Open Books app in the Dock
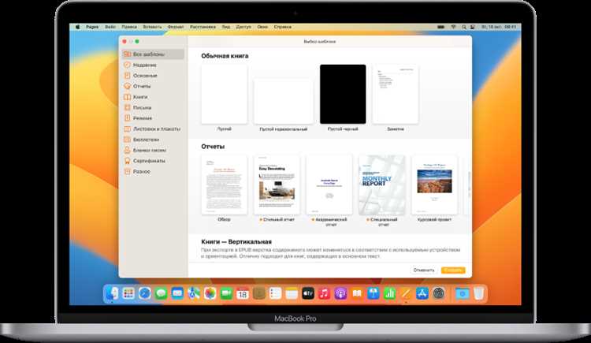 pyautogui.click(x=357, y=293)
